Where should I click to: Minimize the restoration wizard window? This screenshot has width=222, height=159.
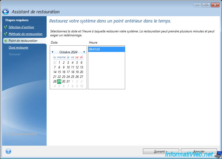click(x=197, y=5)
